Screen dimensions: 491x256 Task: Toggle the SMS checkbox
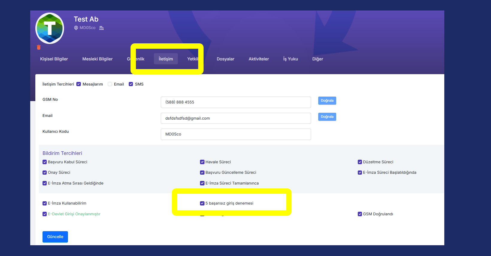(131, 84)
